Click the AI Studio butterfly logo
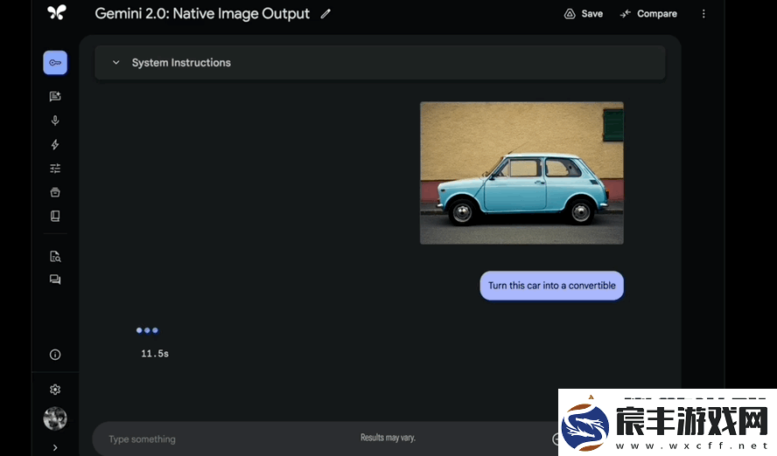 pyautogui.click(x=57, y=12)
